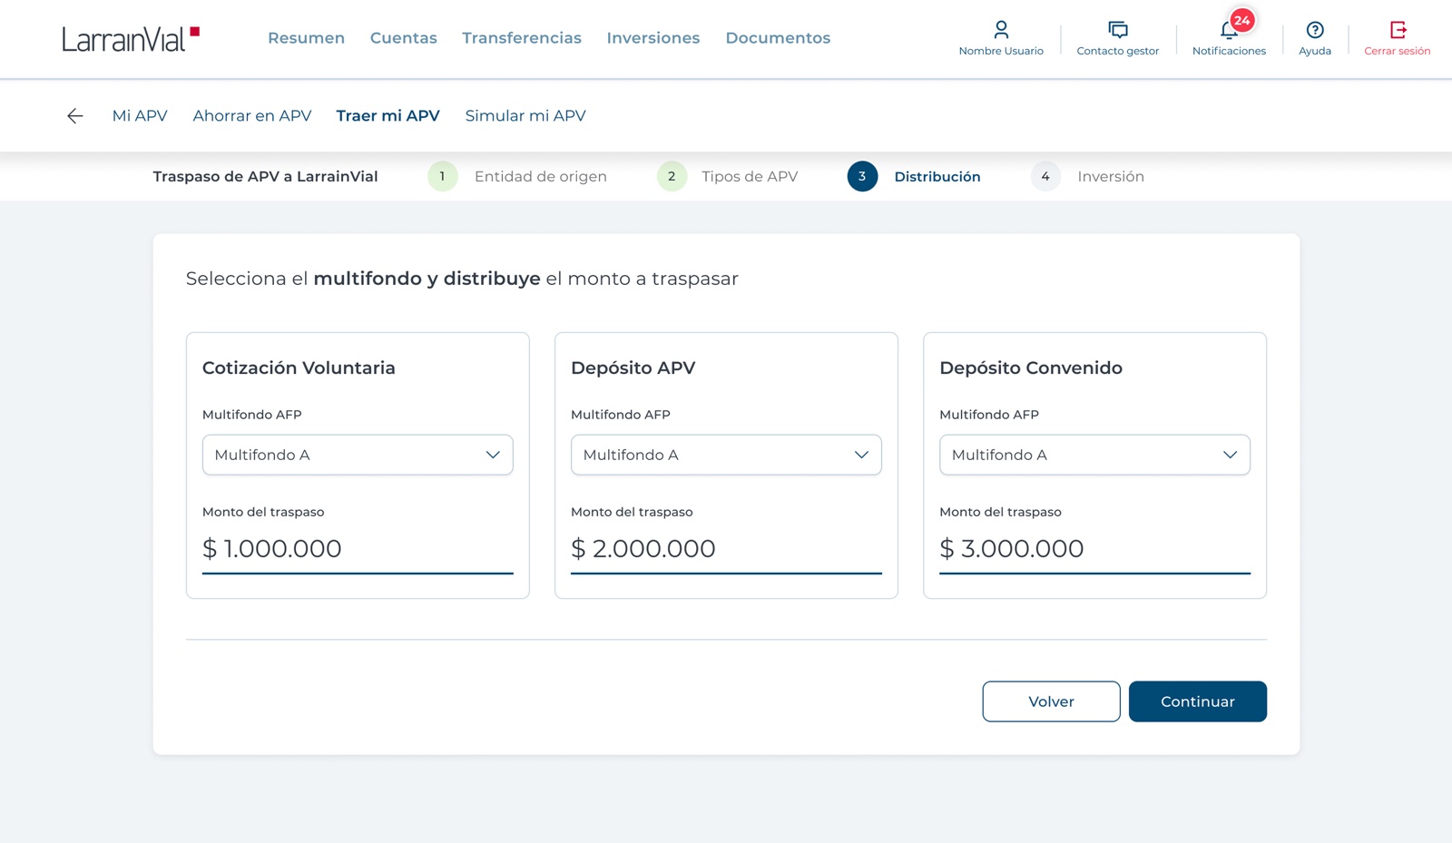1452x843 pixels.
Task: Select the Traer mi APV tab
Action: click(388, 115)
